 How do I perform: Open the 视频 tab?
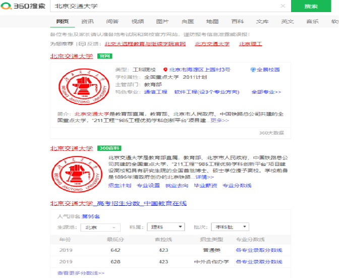click(138, 21)
